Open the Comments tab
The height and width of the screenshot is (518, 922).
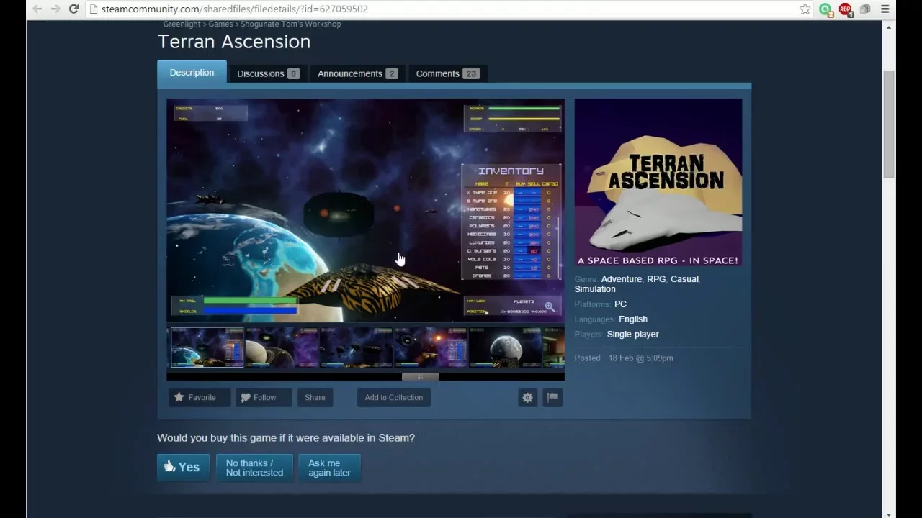[x=447, y=73]
